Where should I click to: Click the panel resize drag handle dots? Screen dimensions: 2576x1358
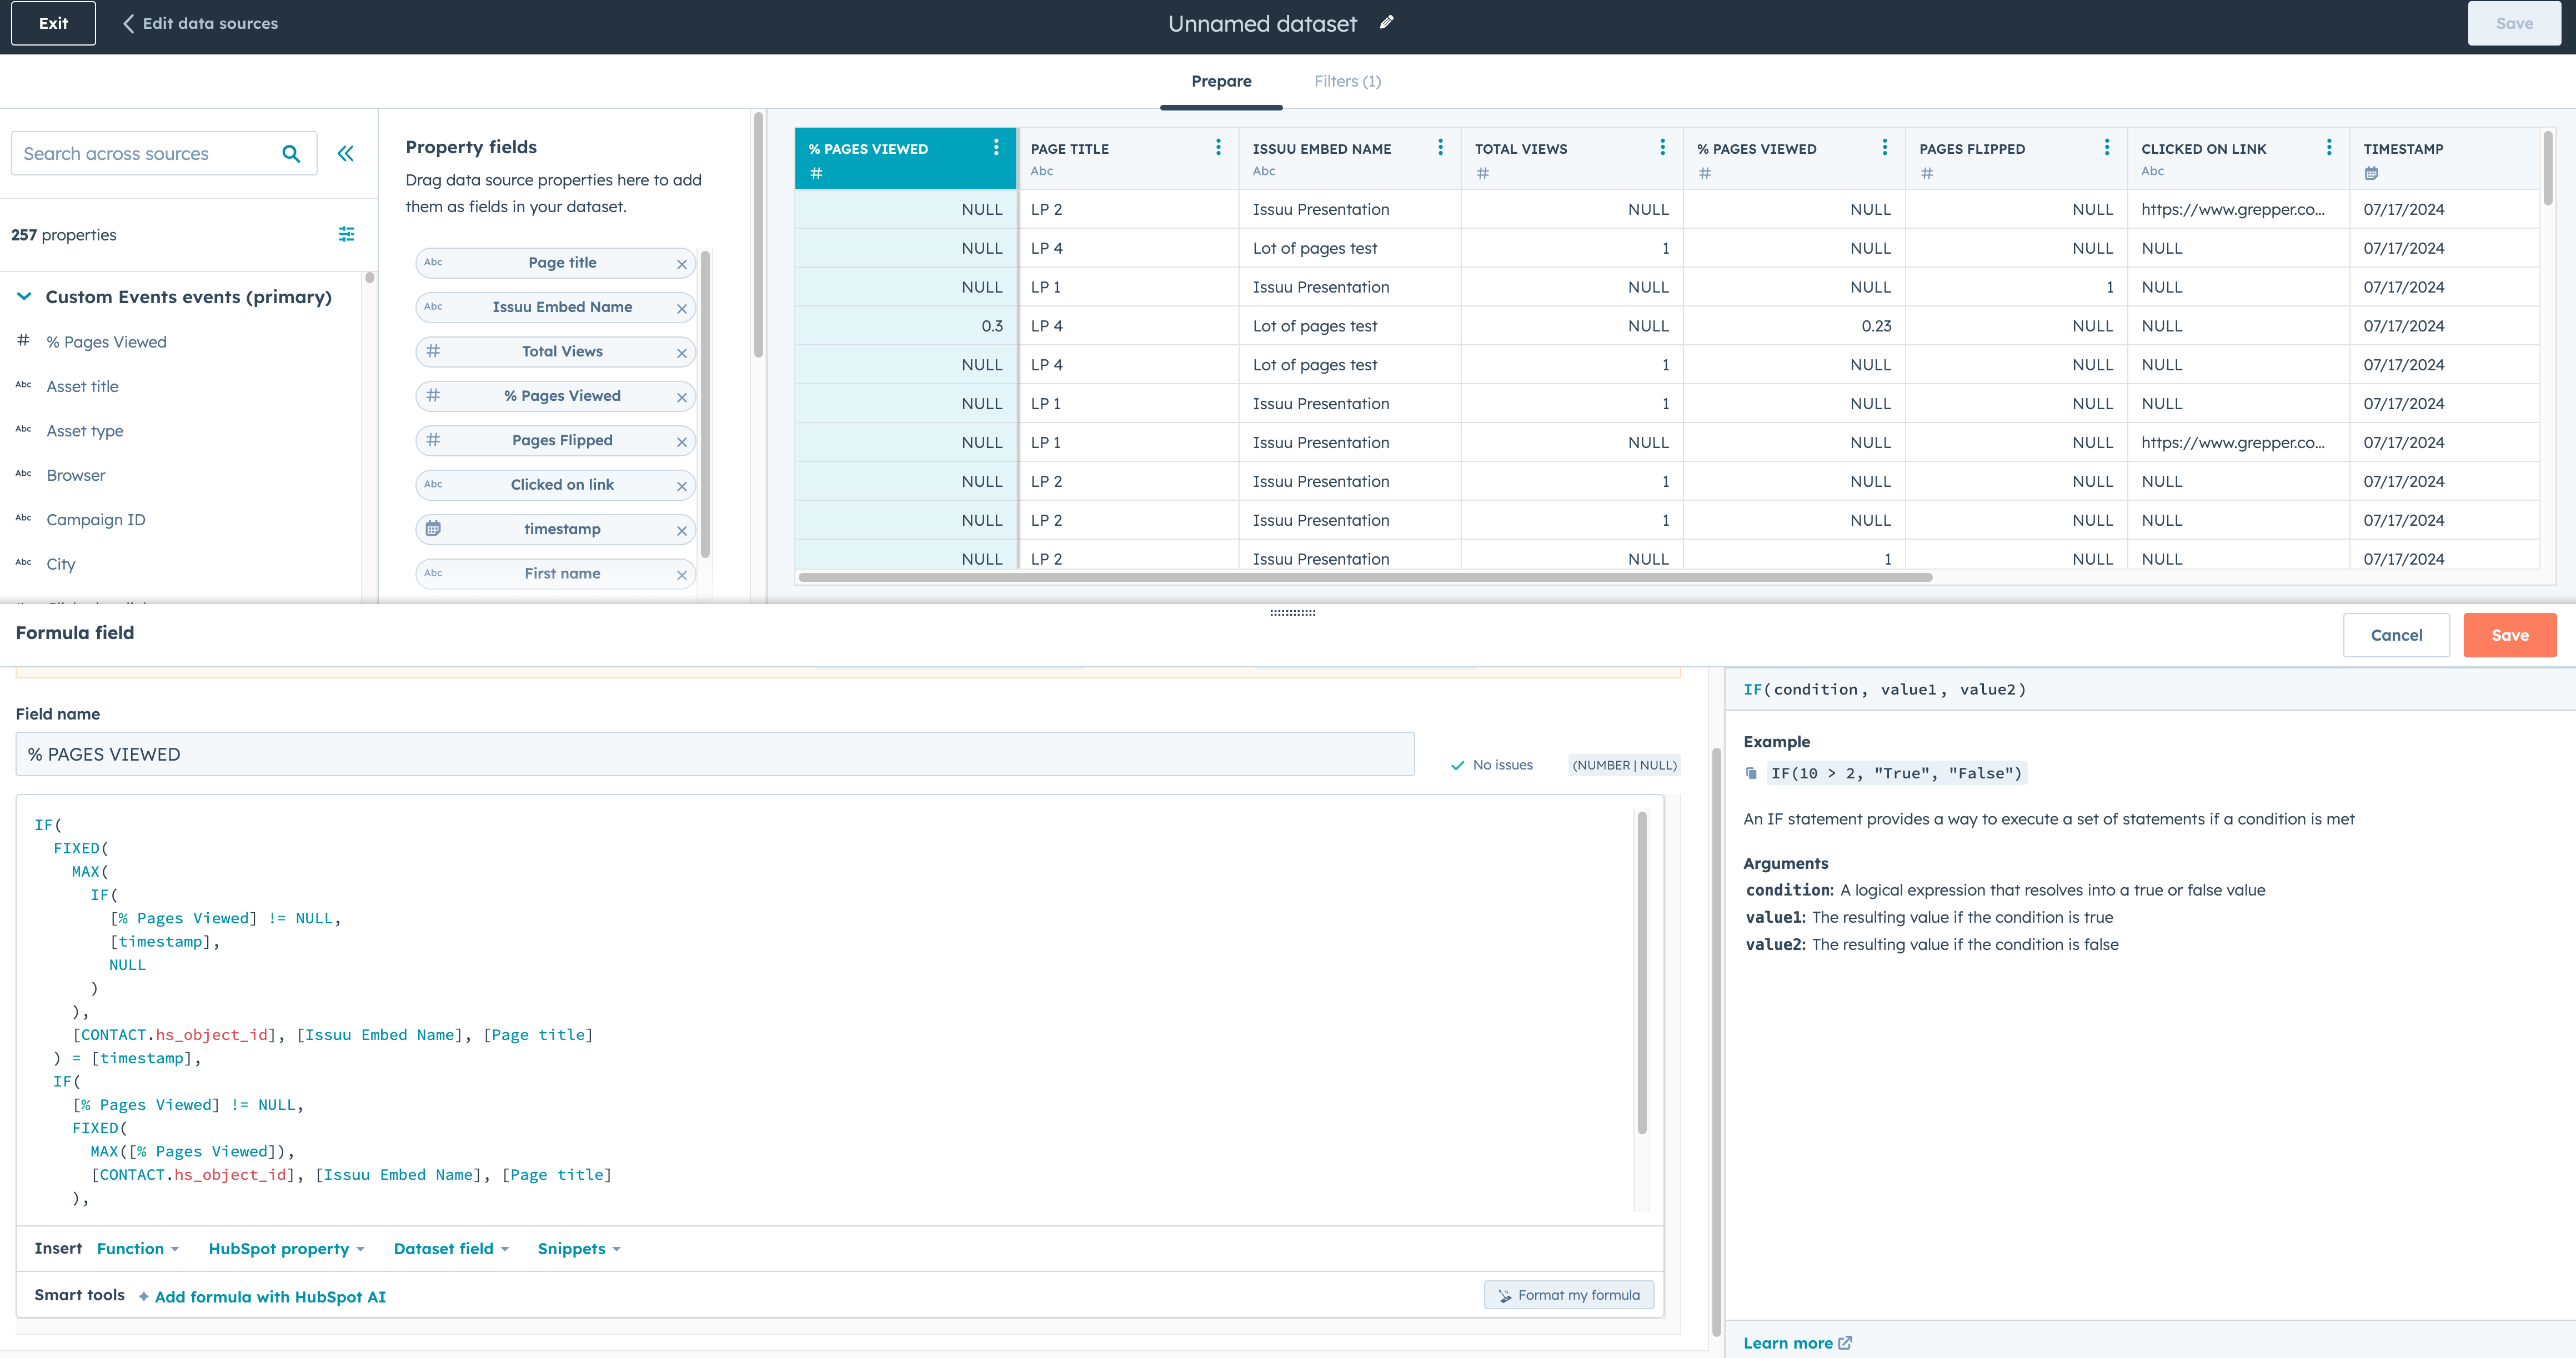coord(1292,612)
